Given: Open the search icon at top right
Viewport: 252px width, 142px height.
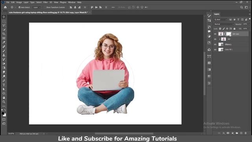Looking at the screenshot, I should pyautogui.click(x=241, y=7).
